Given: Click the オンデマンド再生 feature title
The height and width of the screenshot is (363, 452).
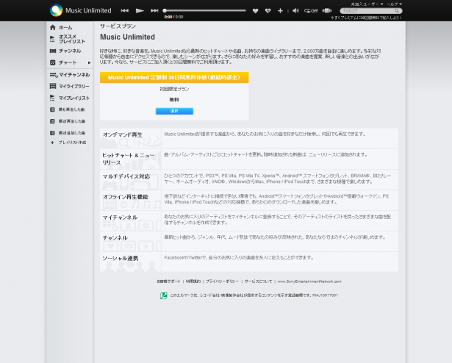Looking at the screenshot, I should [x=123, y=134].
